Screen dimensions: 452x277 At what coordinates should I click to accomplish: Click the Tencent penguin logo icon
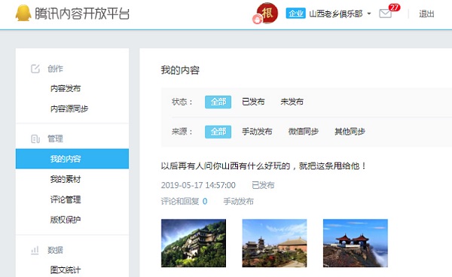23,14
